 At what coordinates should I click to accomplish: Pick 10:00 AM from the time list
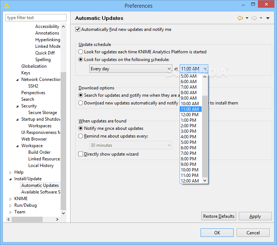(191, 103)
